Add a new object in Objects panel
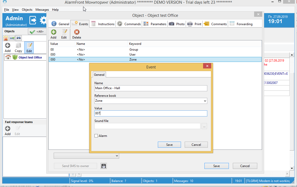Image resolution: width=297 pixels, height=187 pixels. (x=8, y=47)
